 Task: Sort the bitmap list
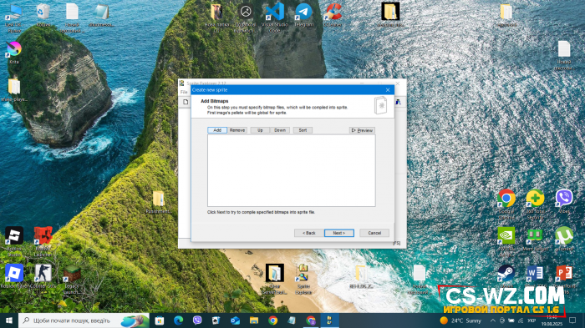coord(303,130)
